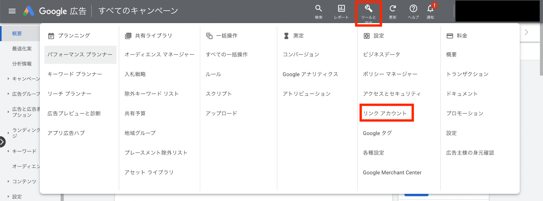Select オーディエンス in the left sidebar
The width and height of the screenshot is (543, 201).
click(x=26, y=166)
